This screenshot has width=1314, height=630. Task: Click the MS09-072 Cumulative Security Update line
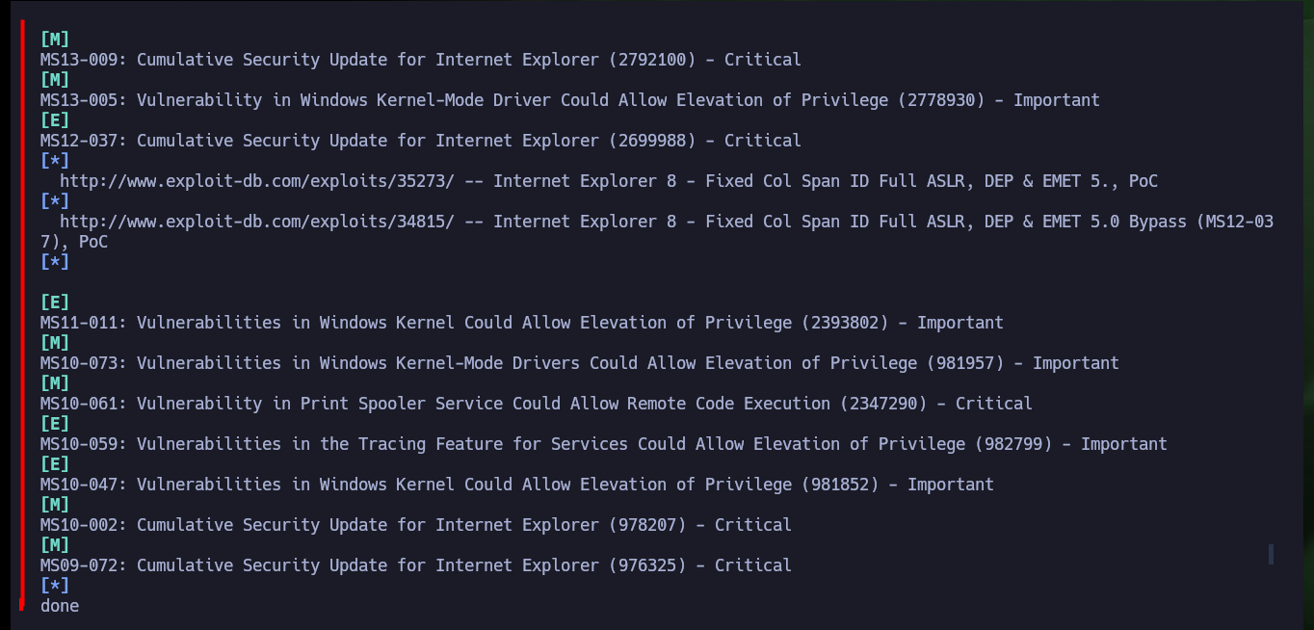click(x=415, y=565)
